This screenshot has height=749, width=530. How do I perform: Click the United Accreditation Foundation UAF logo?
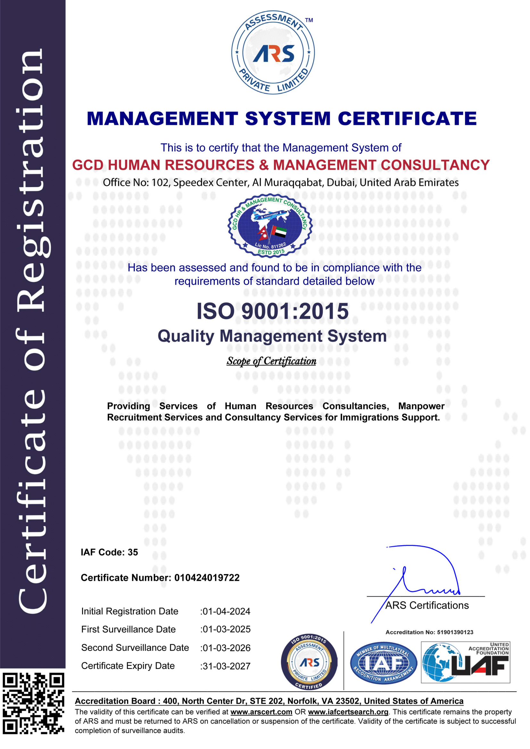tap(465, 662)
